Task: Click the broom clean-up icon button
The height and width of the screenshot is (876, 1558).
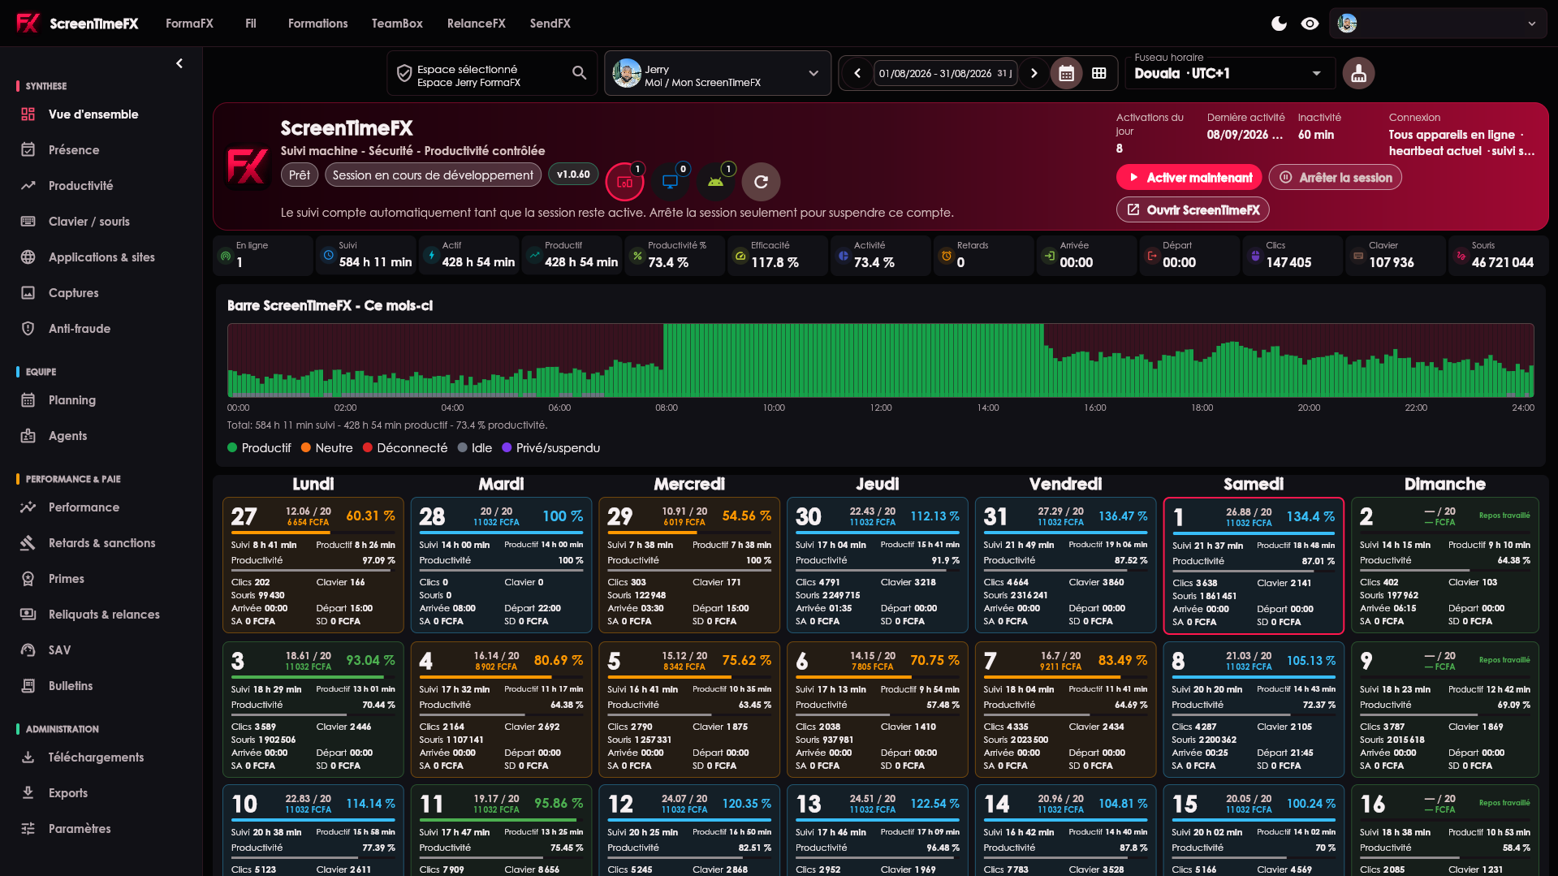Action: (x=1358, y=73)
